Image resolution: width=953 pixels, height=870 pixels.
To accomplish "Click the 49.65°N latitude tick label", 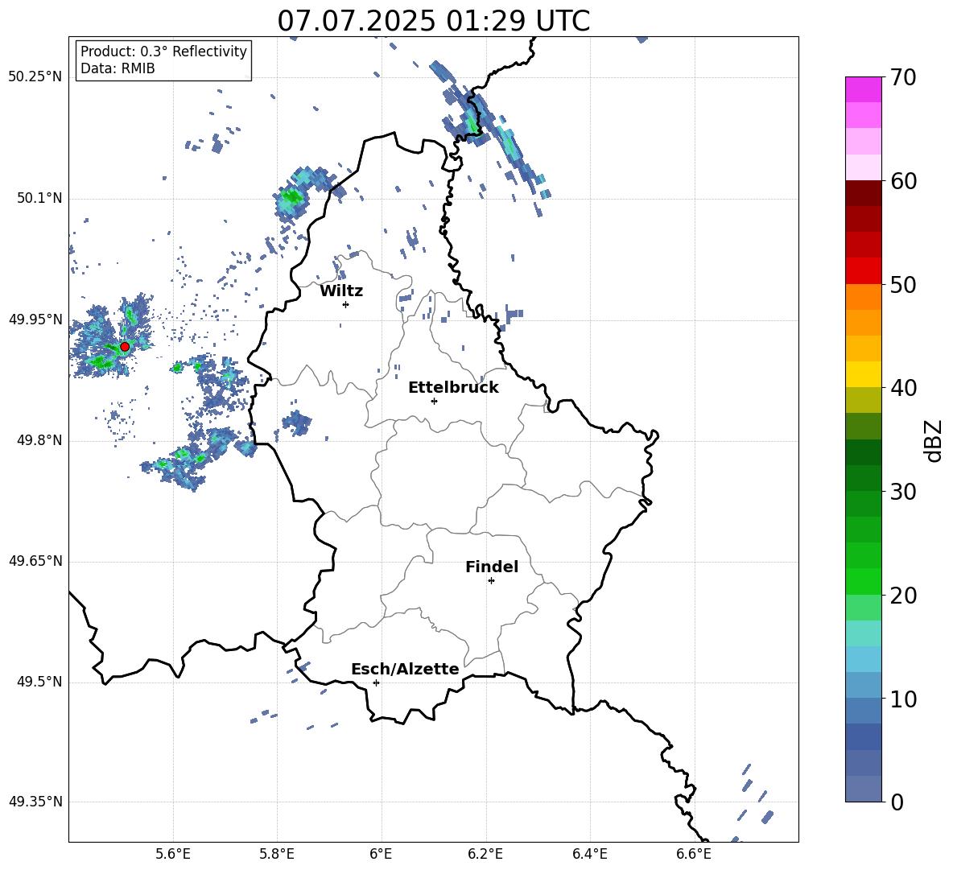I will click(x=35, y=561).
